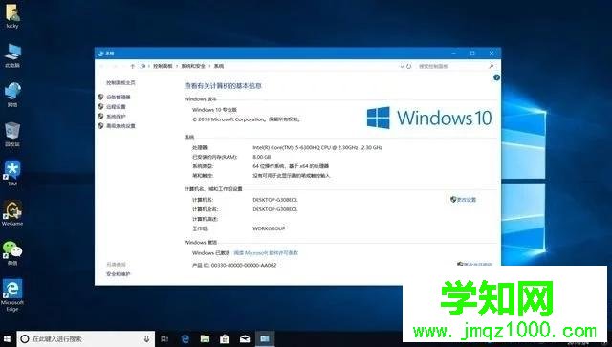Open the Windows Start menu
Viewport: 612px width, 347px height.
coord(7,338)
